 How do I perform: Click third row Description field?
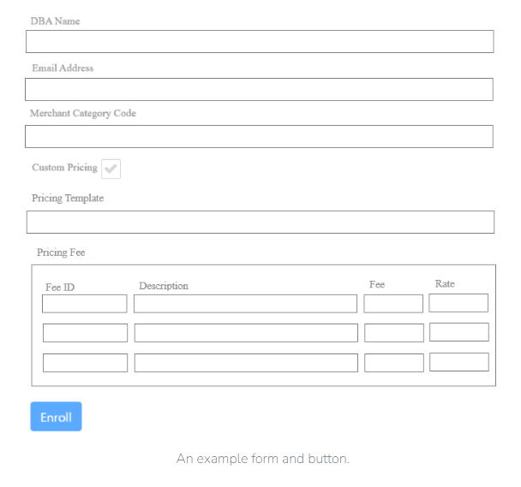point(246,363)
